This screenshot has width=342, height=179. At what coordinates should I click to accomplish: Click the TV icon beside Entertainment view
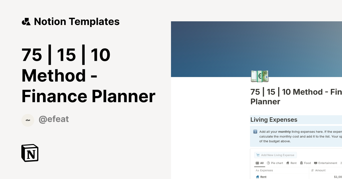click(x=316, y=163)
